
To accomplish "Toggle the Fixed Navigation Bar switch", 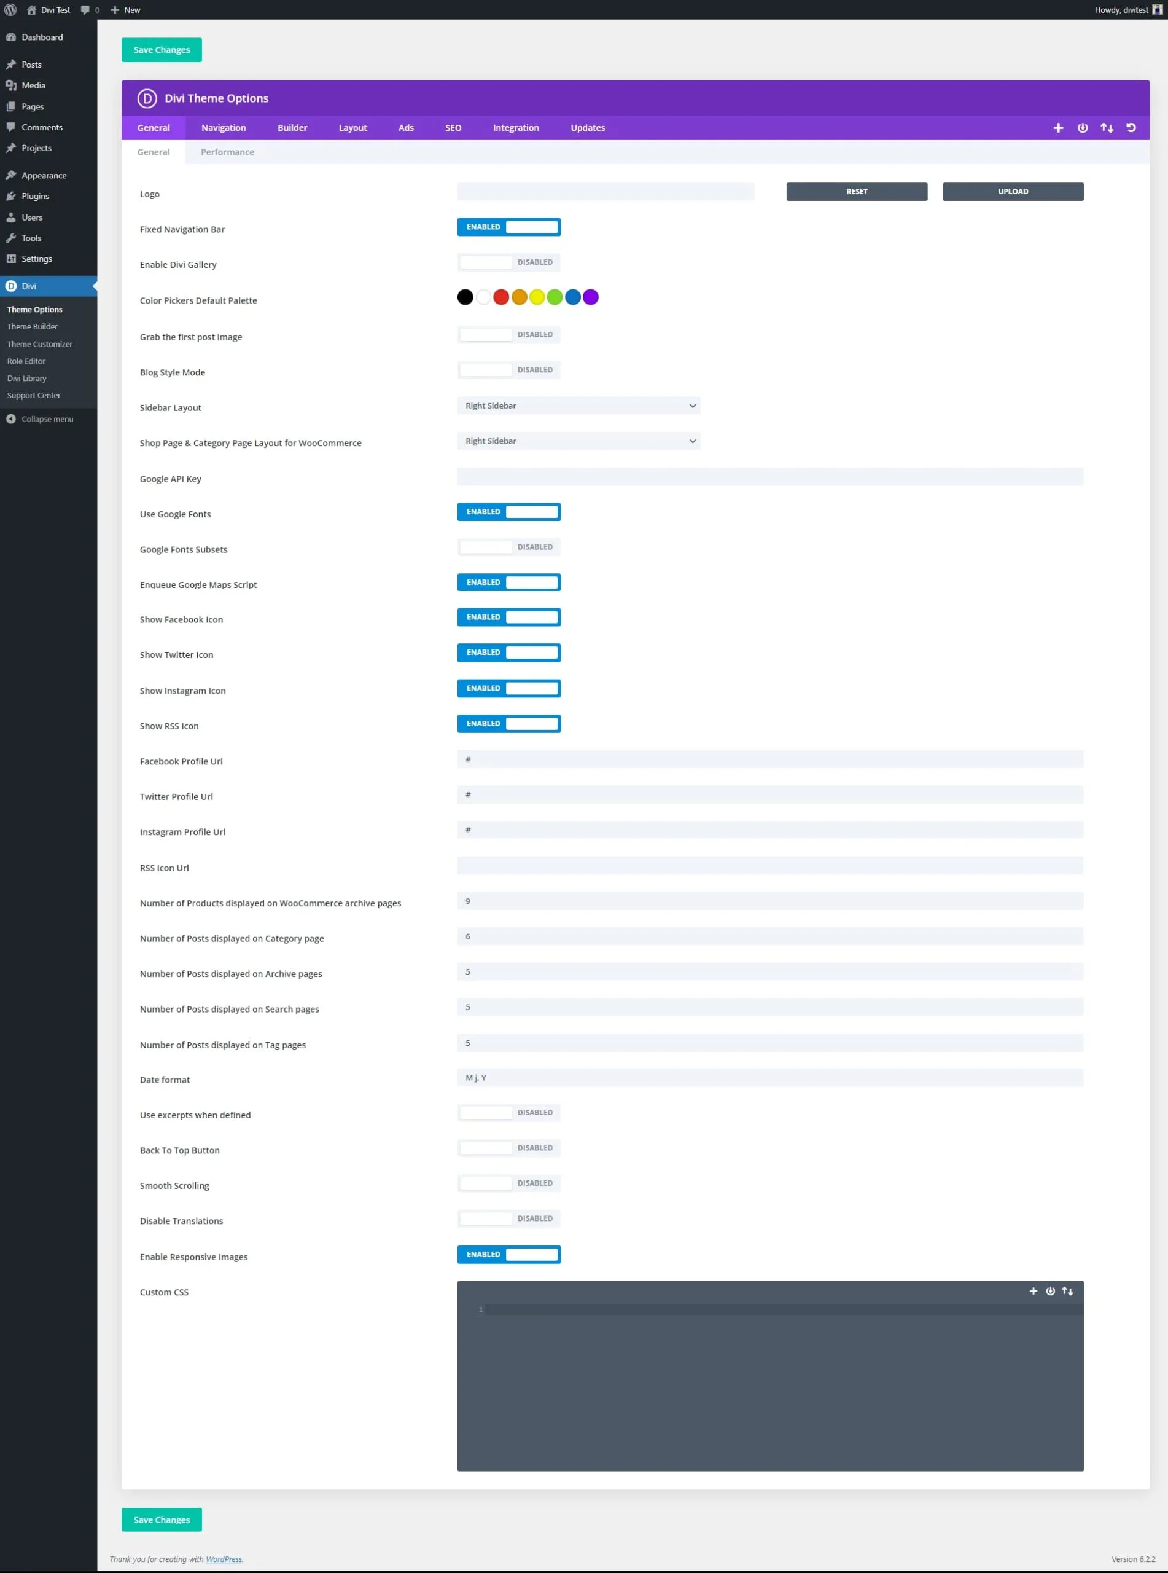I will (x=509, y=227).
